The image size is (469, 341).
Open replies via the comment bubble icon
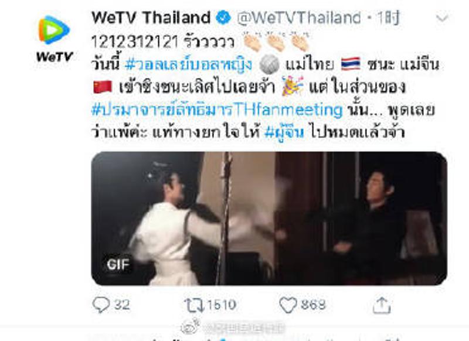point(101,305)
